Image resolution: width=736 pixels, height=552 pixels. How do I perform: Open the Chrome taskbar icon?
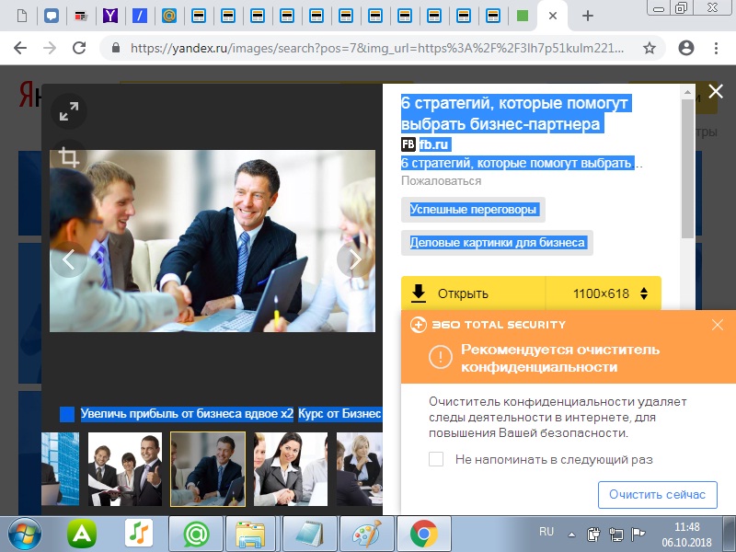click(x=424, y=535)
